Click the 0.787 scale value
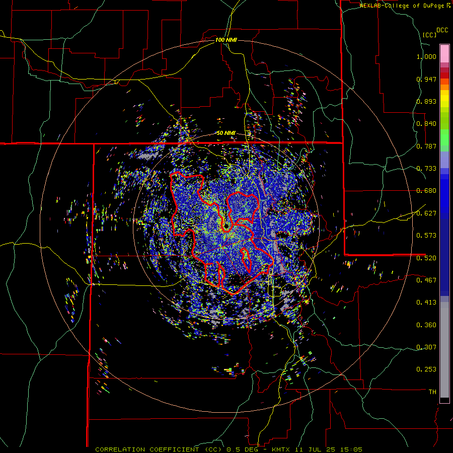Image resolution: width=453 pixels, height=453 pixels. (426, 146)
